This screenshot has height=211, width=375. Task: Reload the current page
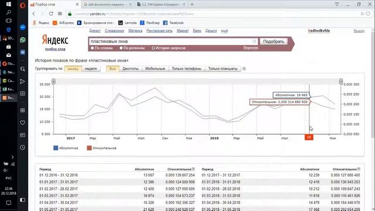(x=51, y=14)
